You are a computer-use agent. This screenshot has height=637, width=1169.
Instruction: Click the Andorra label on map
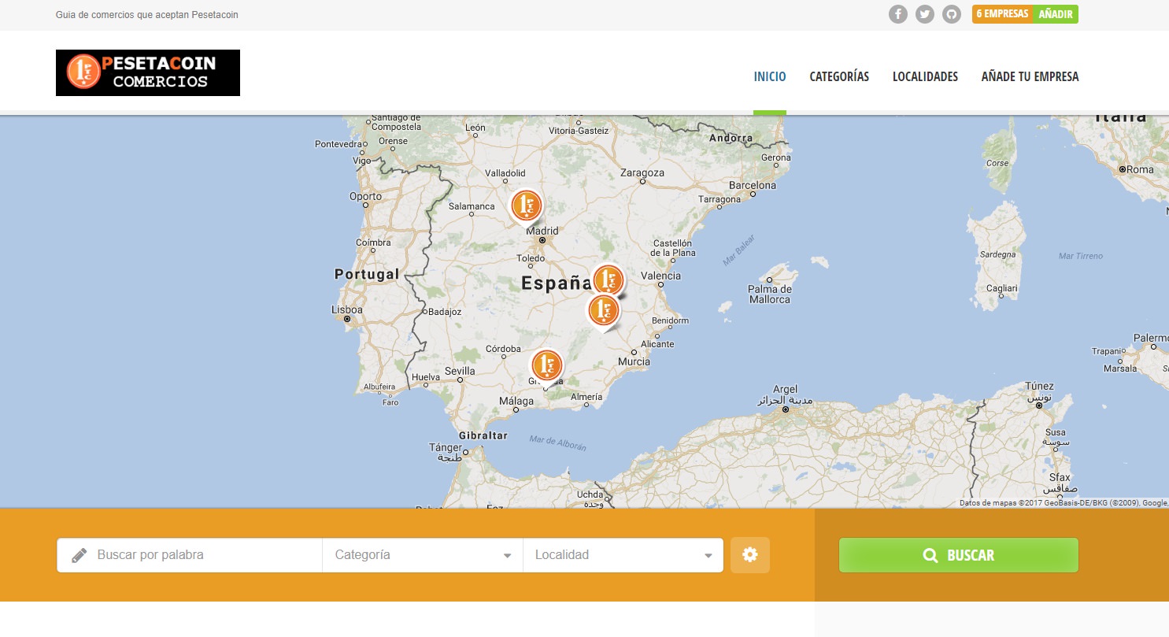(x=731, y=138)
